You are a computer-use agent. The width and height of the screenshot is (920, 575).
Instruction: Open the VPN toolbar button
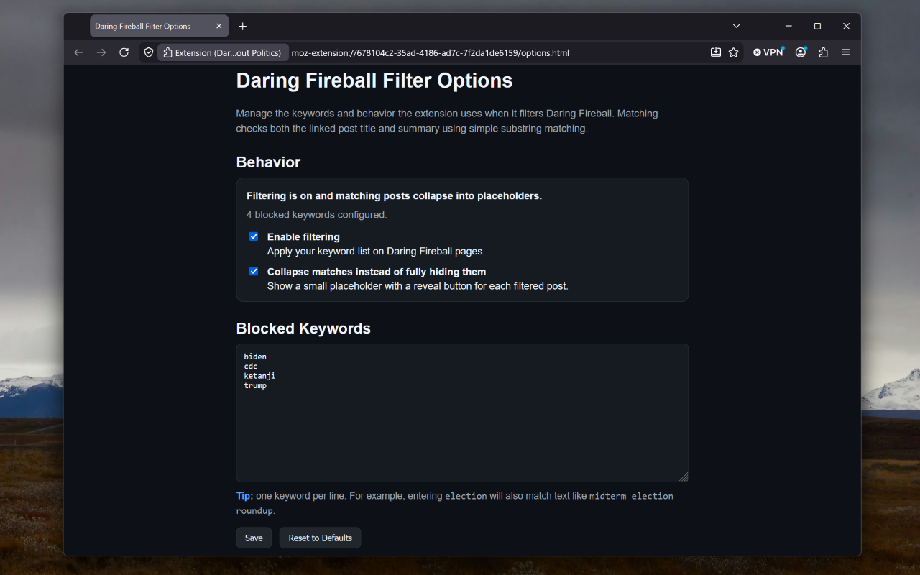[x=768, y=52]
